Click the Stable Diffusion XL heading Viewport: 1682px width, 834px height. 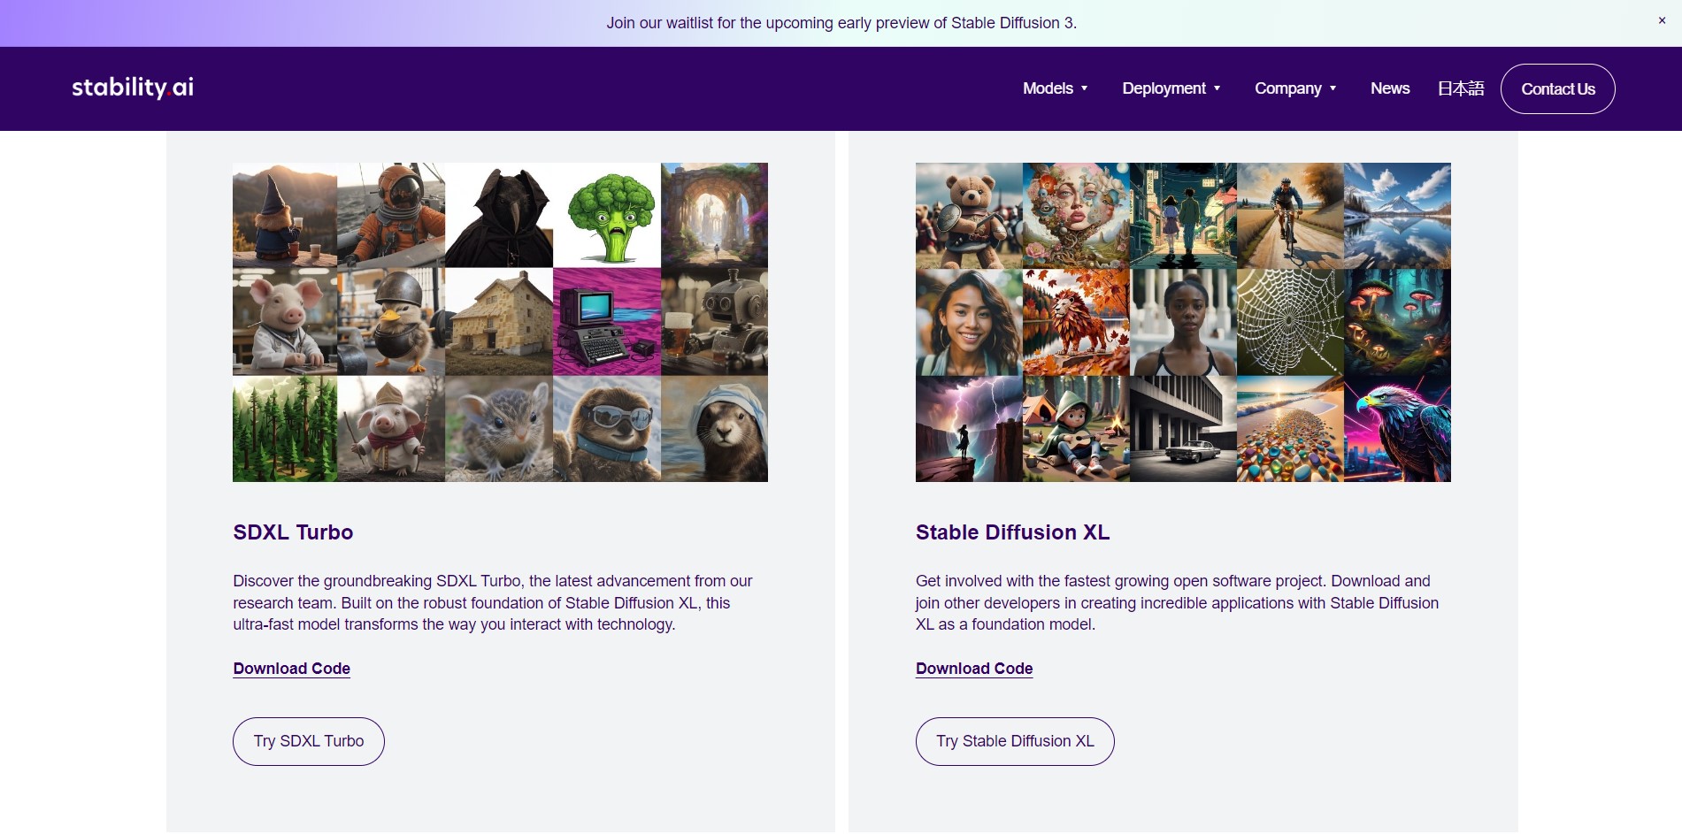(x=1012, y=532)
